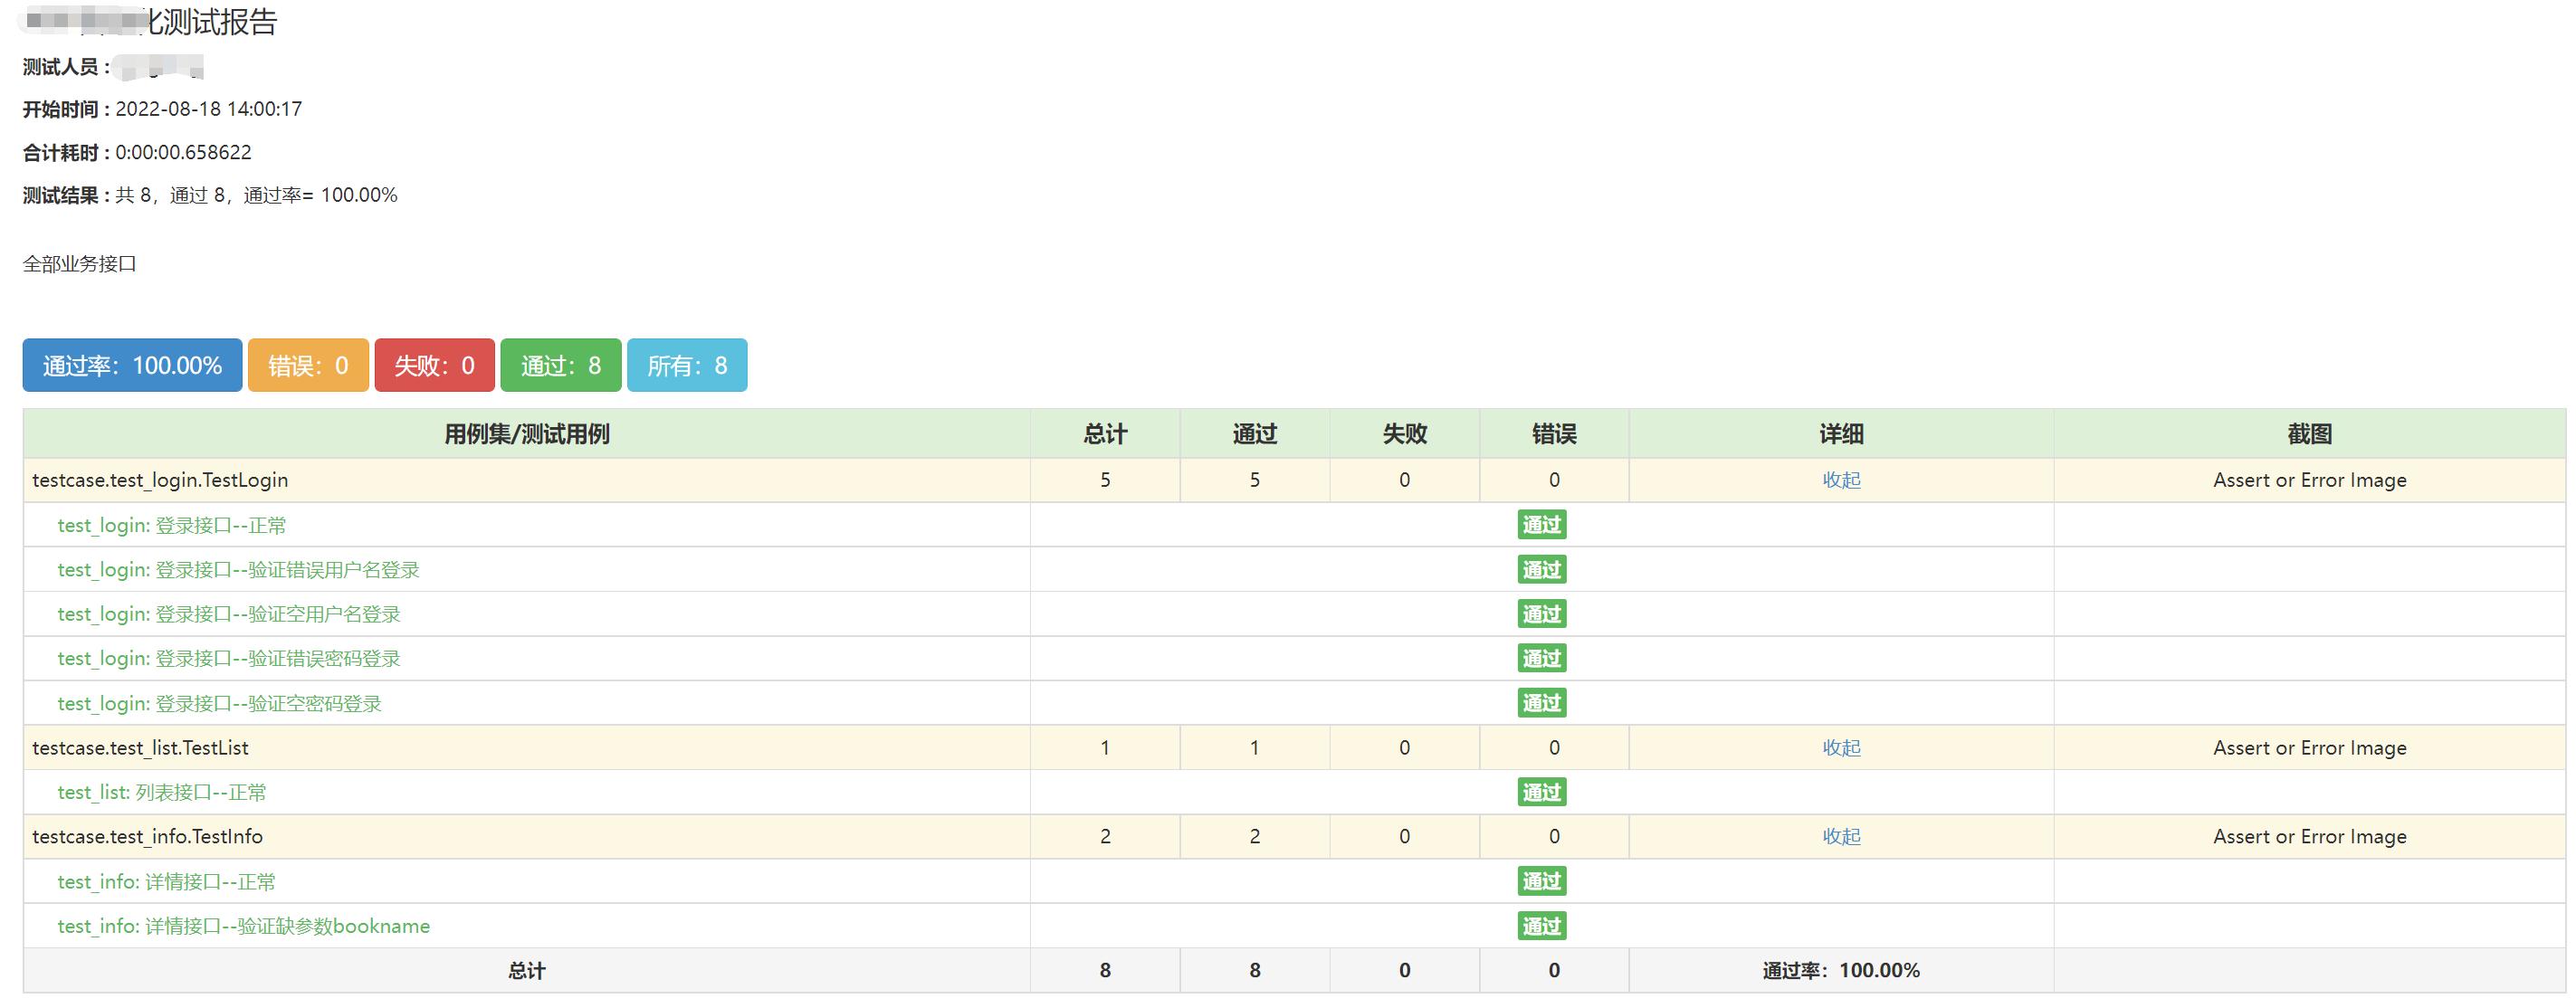Screen dimensions: 2576x1008
Task: Click the orange 错误: 0 filter button
Action: pos(308,365)
